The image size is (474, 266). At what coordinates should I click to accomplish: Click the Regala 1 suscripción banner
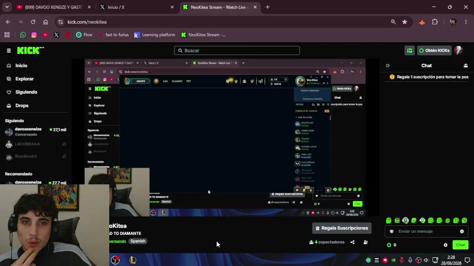tap(429, 77)
